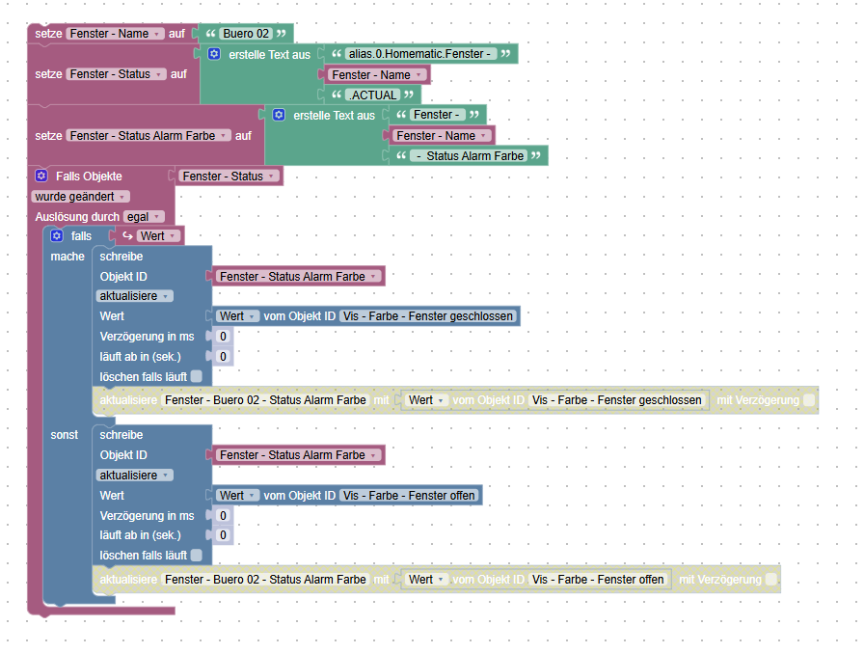This screenshot has width=864, height=653.
Task: Open 'wurde geändert' trigger dropdown
Action: tap(80, 197)
